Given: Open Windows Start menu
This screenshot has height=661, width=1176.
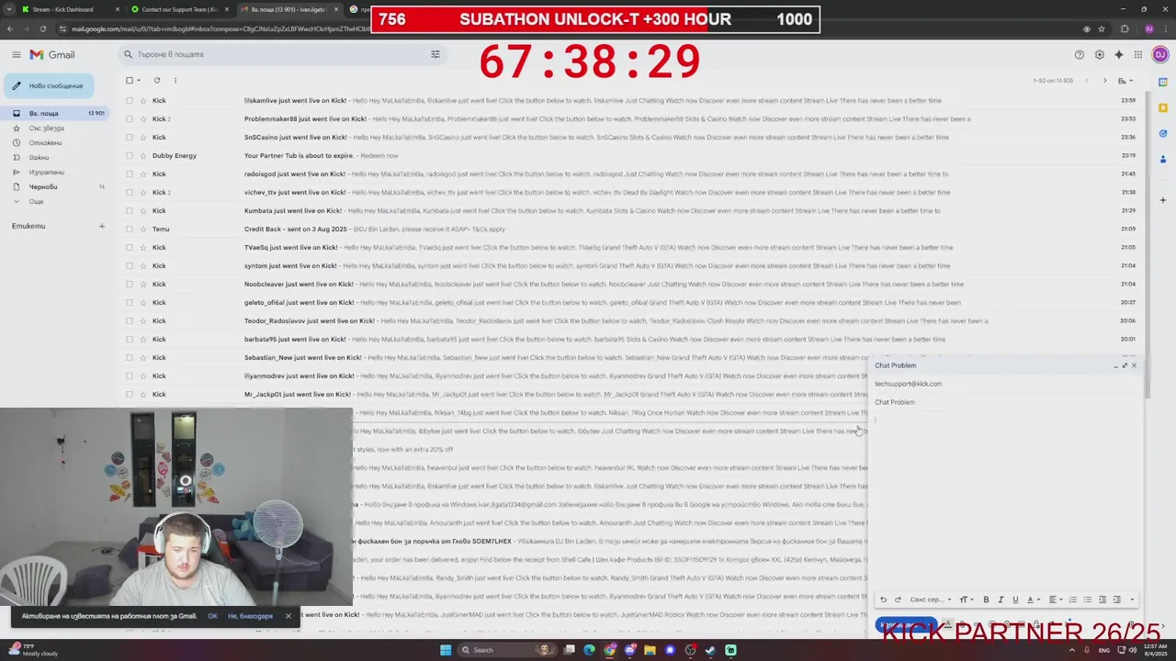Looking at the screenshot, I should click(446, 650).
